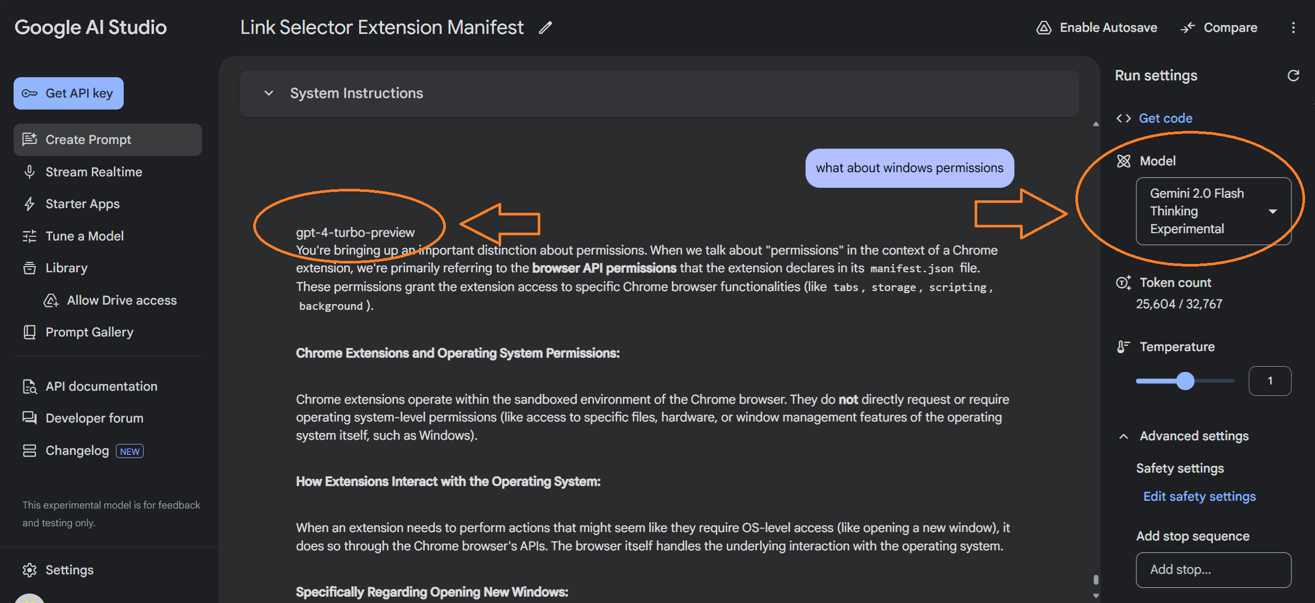1315x603 pixels.
Task: Click the token count value 25,604 / 32,767
Action: 1179,304
